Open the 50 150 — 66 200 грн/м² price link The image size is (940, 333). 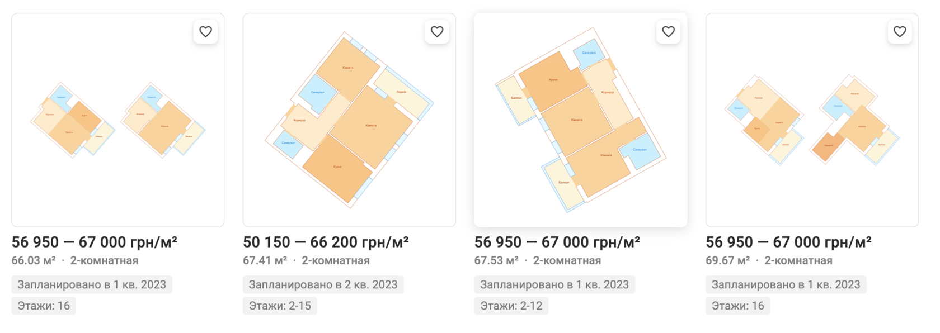point(326,242)
